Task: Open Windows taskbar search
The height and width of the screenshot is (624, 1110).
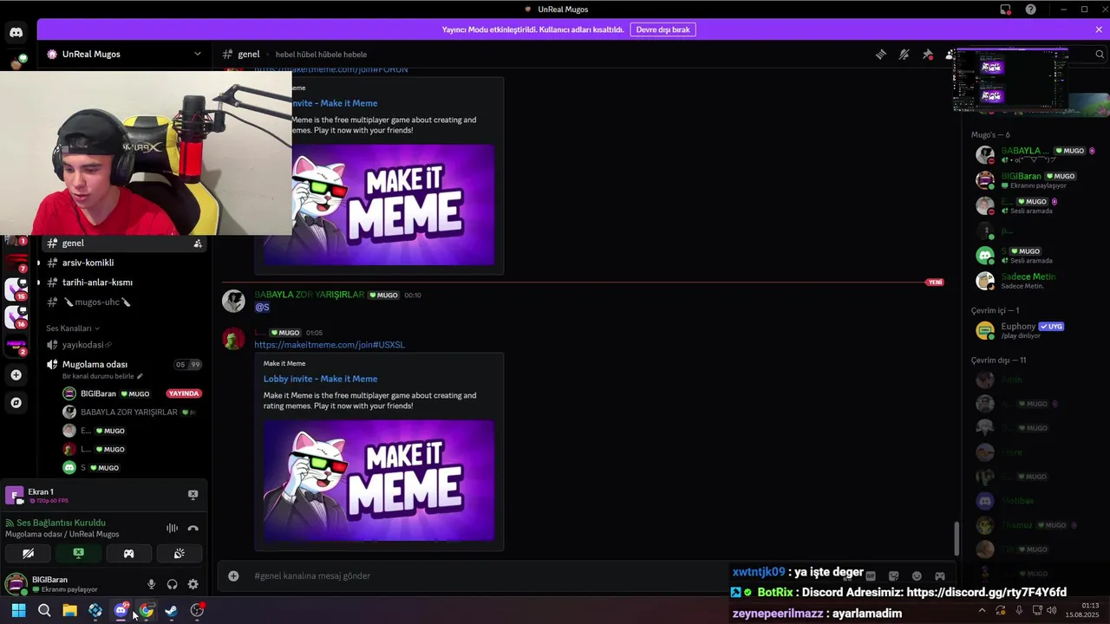Action: [44, 610]
